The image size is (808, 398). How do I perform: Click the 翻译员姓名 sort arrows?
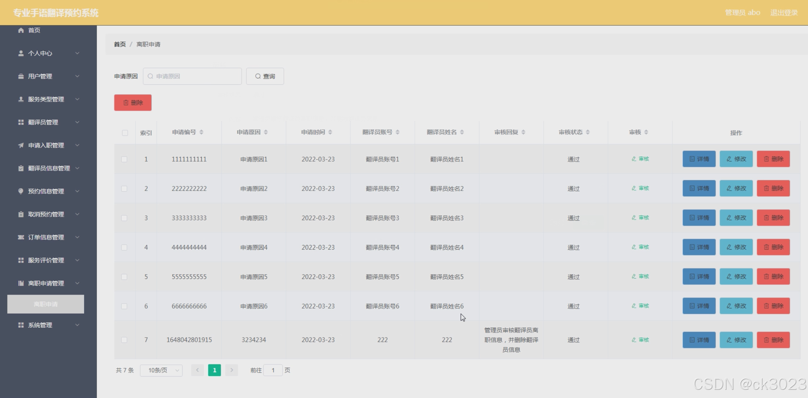click(x=462, y=132)
